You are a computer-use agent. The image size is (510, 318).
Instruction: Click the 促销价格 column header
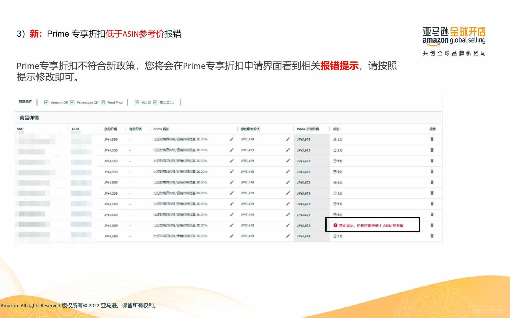(x=135, y=129)
